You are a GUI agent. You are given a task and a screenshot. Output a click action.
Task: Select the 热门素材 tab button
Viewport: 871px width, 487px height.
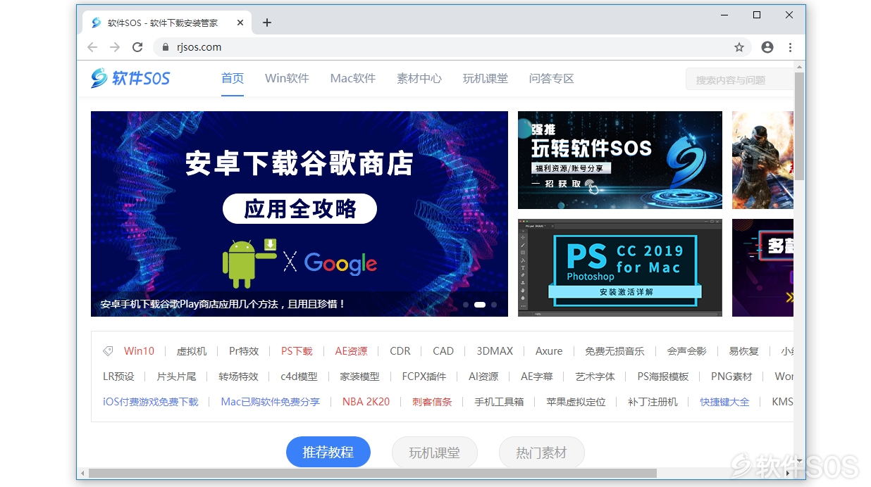(x=541, y=452)
